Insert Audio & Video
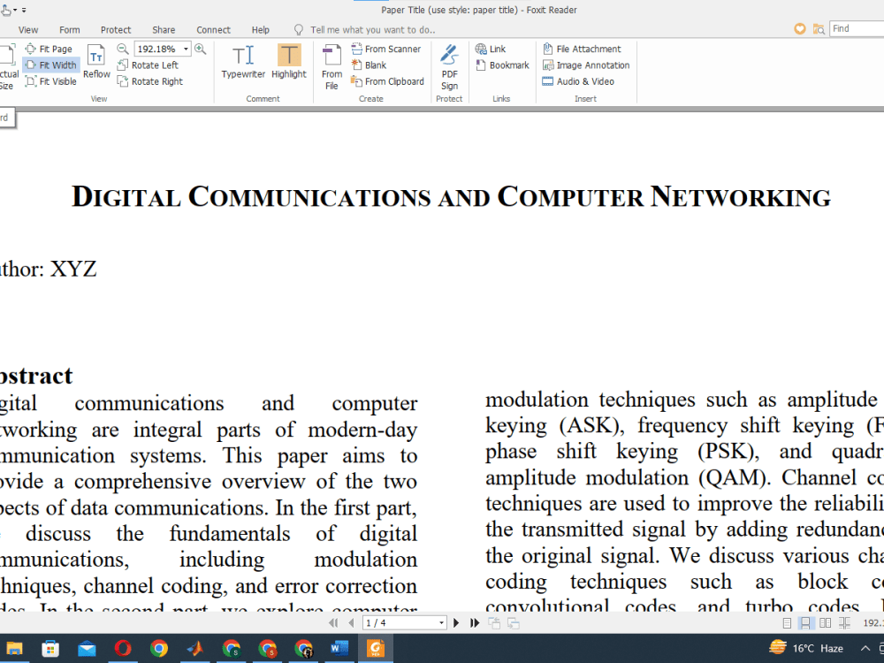 click(x=578, y=81)
